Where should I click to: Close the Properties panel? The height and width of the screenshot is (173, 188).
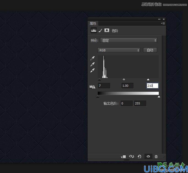164,19
